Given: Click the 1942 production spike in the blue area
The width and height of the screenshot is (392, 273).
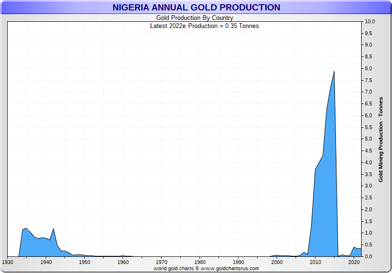Looking at the screenshot, I should pos(54,229).
